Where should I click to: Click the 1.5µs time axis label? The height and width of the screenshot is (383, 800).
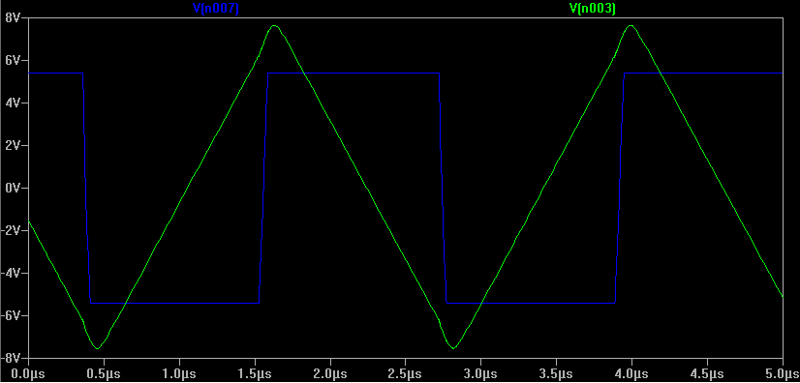coord(255,374)
